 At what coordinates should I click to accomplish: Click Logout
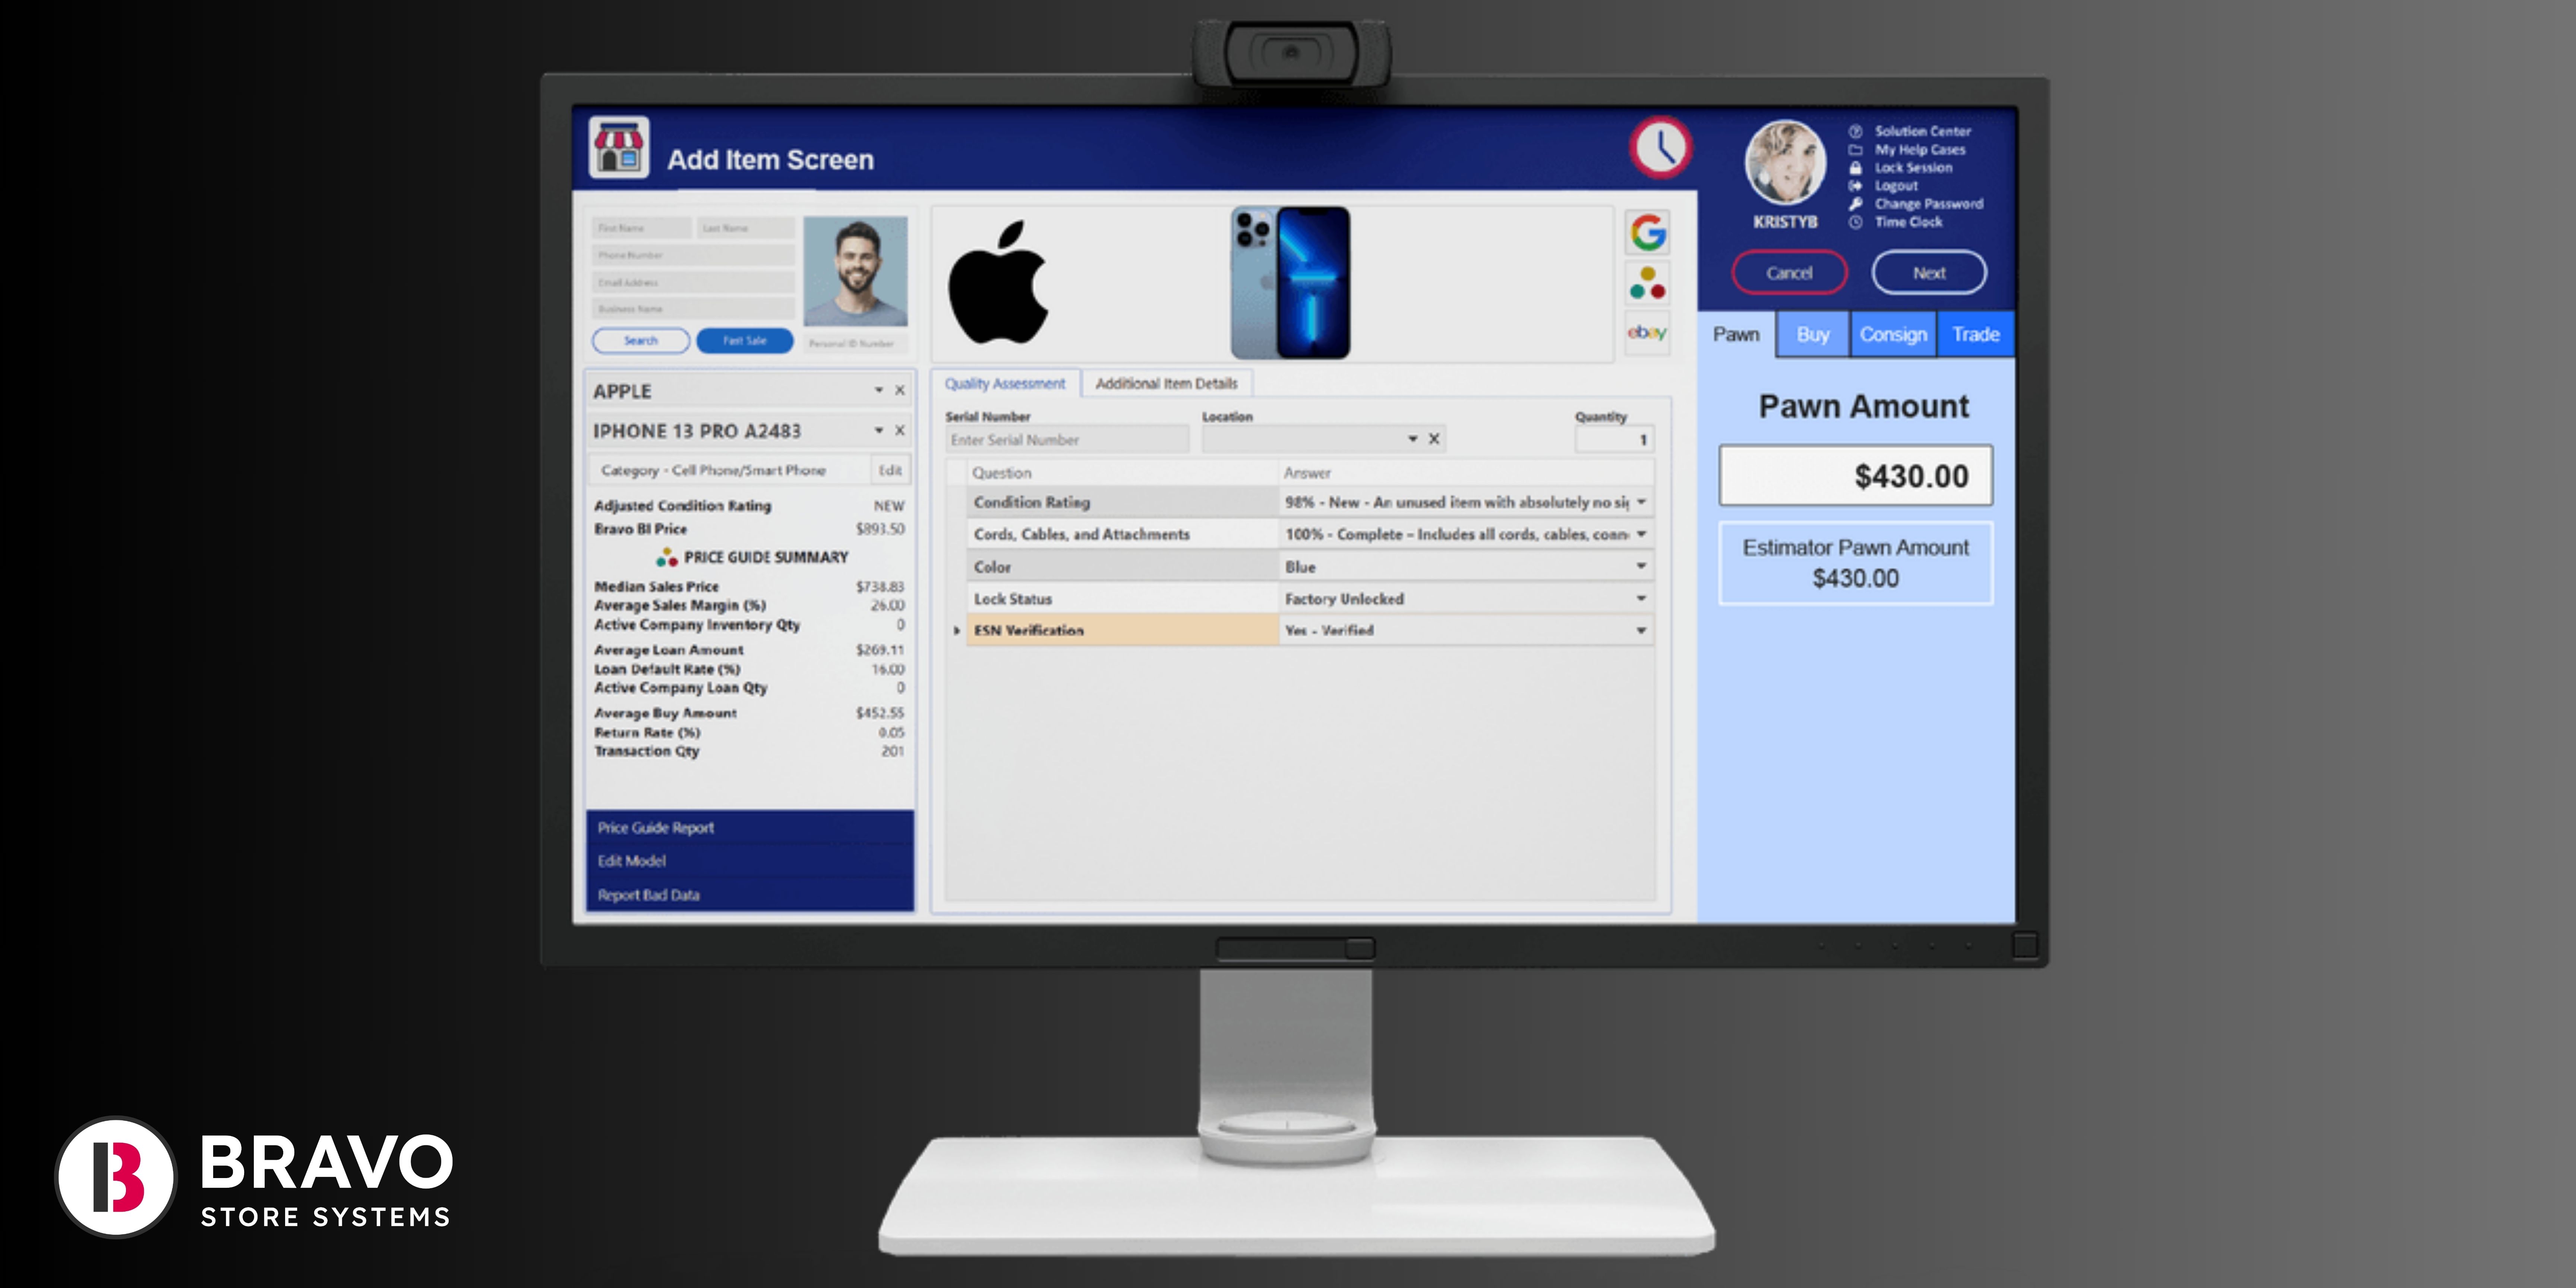pyautogui.click(x=1896, y=186)
